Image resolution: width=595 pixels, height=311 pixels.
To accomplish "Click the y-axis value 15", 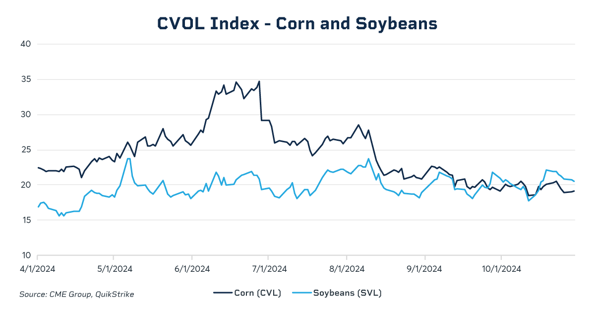I will 26,220.
